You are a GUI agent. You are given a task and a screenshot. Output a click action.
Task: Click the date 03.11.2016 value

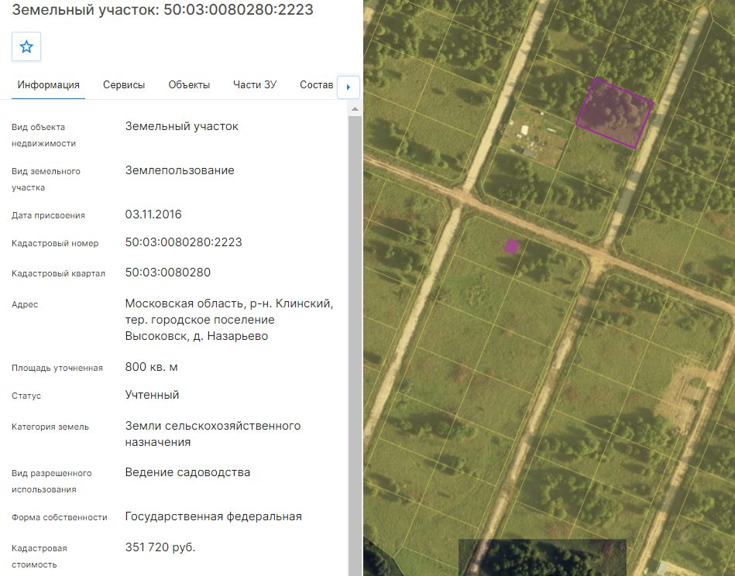click(153, 214)
